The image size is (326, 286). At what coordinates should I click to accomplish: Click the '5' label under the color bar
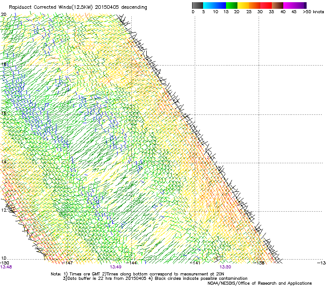(204, 12)
